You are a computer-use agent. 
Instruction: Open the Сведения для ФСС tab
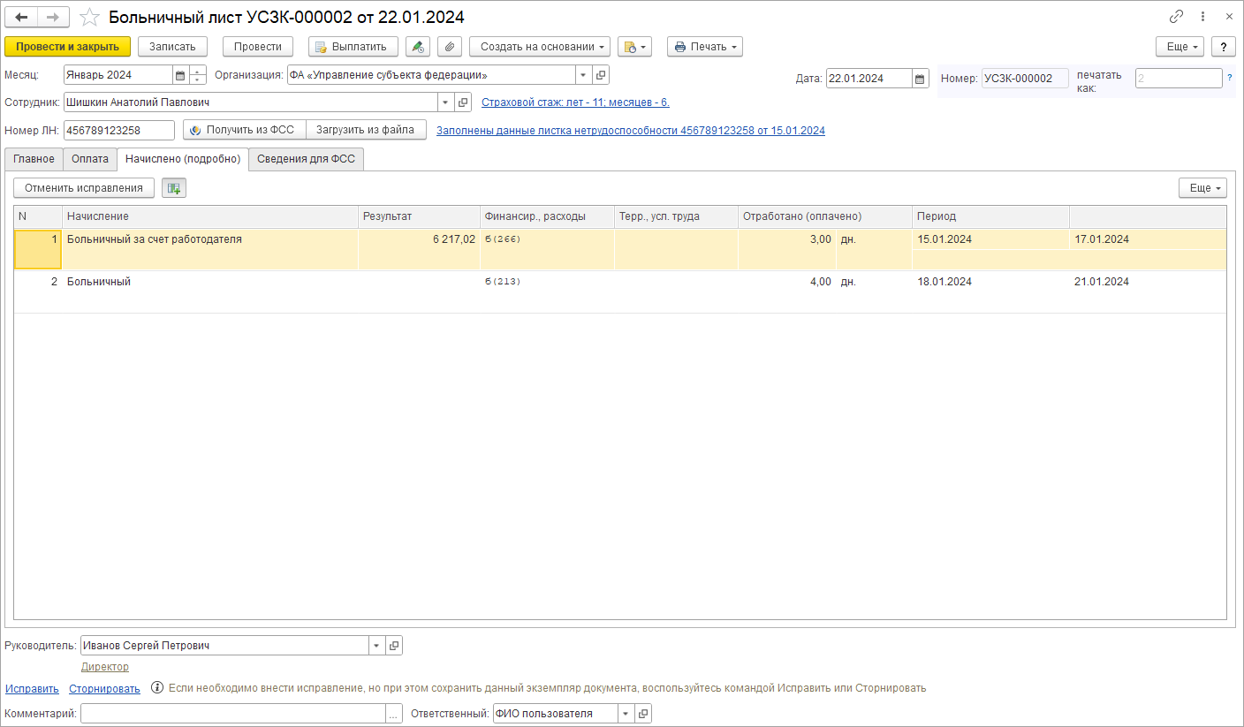point(307,159)
